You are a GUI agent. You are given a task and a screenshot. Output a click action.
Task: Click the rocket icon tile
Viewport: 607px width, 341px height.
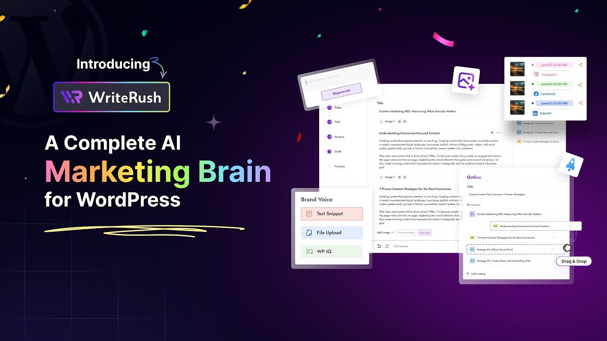[x=570, y=165]
